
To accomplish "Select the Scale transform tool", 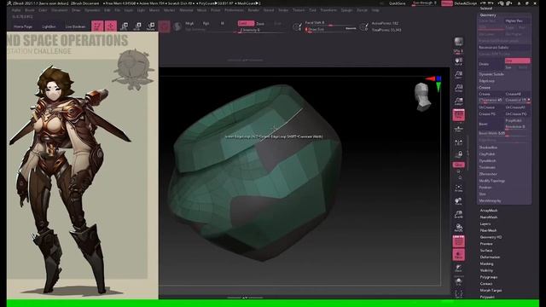I will tap(137, 26).
